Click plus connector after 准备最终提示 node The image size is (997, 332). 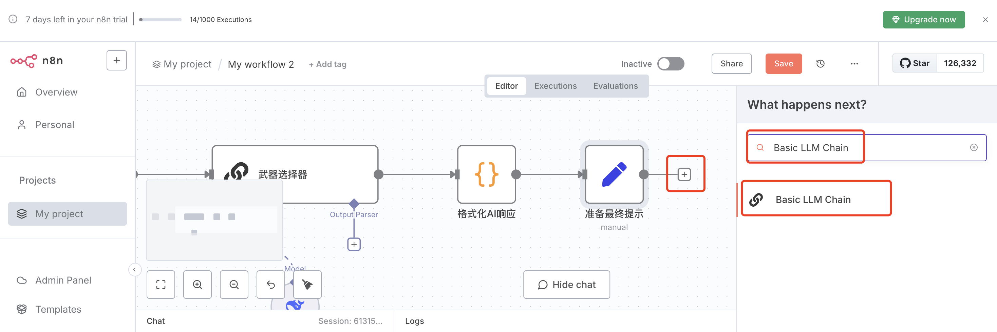tap(684, 174)
